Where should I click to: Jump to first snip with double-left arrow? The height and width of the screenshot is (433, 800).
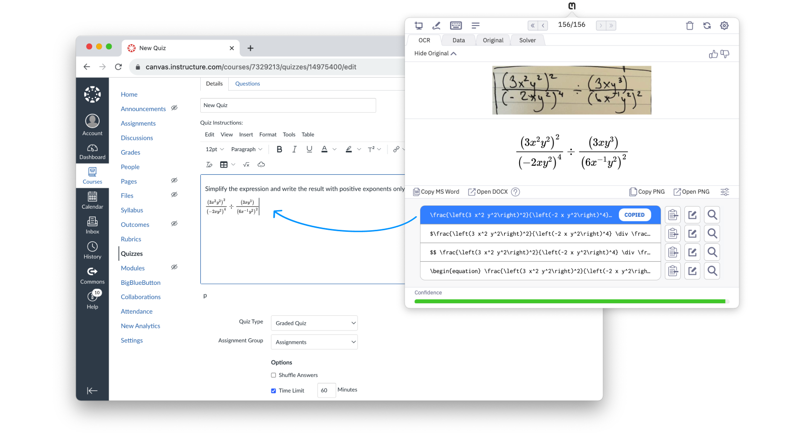[x=533, y=26]
